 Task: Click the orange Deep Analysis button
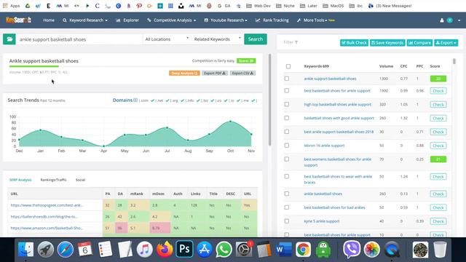click(184, 73)
